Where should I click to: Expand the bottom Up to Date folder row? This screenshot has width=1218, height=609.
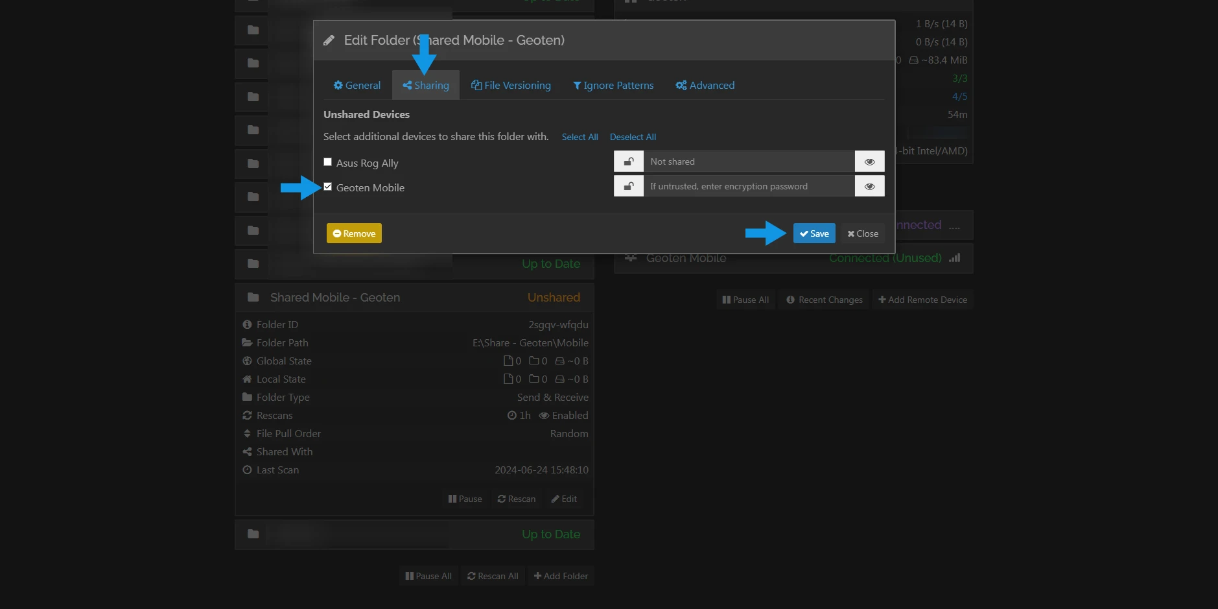(x=414, y=534)
